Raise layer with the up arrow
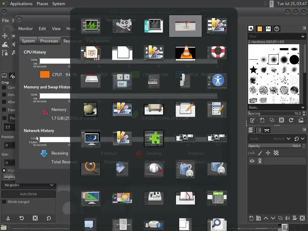 pyautogui.click(x=266, y=218)
